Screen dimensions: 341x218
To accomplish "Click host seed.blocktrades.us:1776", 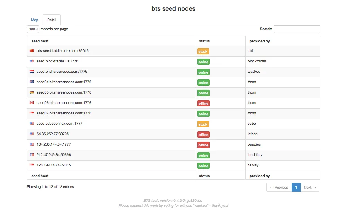I will click(58, 61).
